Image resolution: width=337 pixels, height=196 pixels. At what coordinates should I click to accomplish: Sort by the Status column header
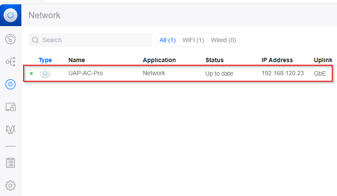coord(214,60)
